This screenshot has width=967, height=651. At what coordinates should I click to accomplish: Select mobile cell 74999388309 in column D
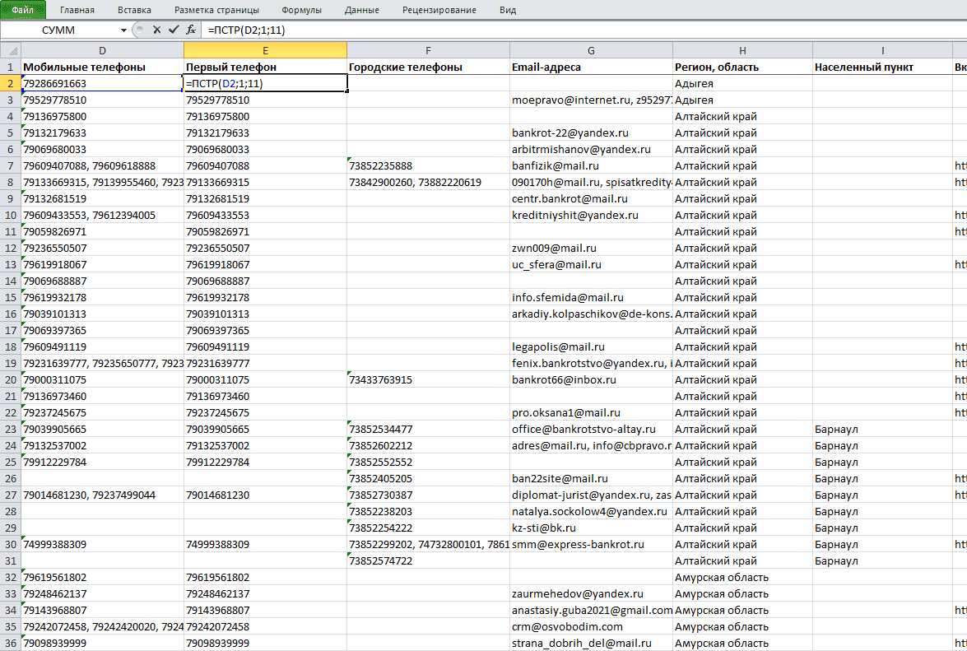pos(102,544)
